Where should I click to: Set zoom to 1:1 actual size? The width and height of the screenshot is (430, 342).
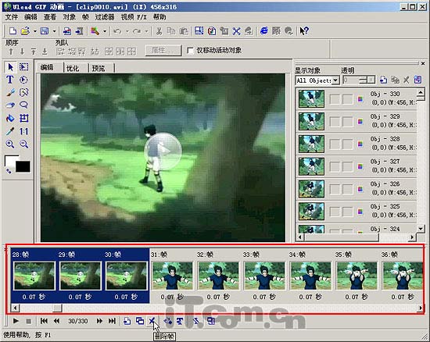point(24,131)
